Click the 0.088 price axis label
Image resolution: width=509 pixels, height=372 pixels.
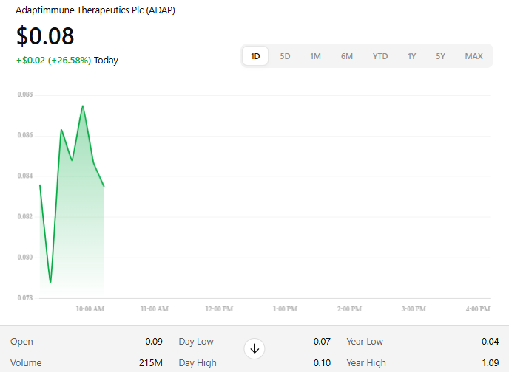pos(25,94)
